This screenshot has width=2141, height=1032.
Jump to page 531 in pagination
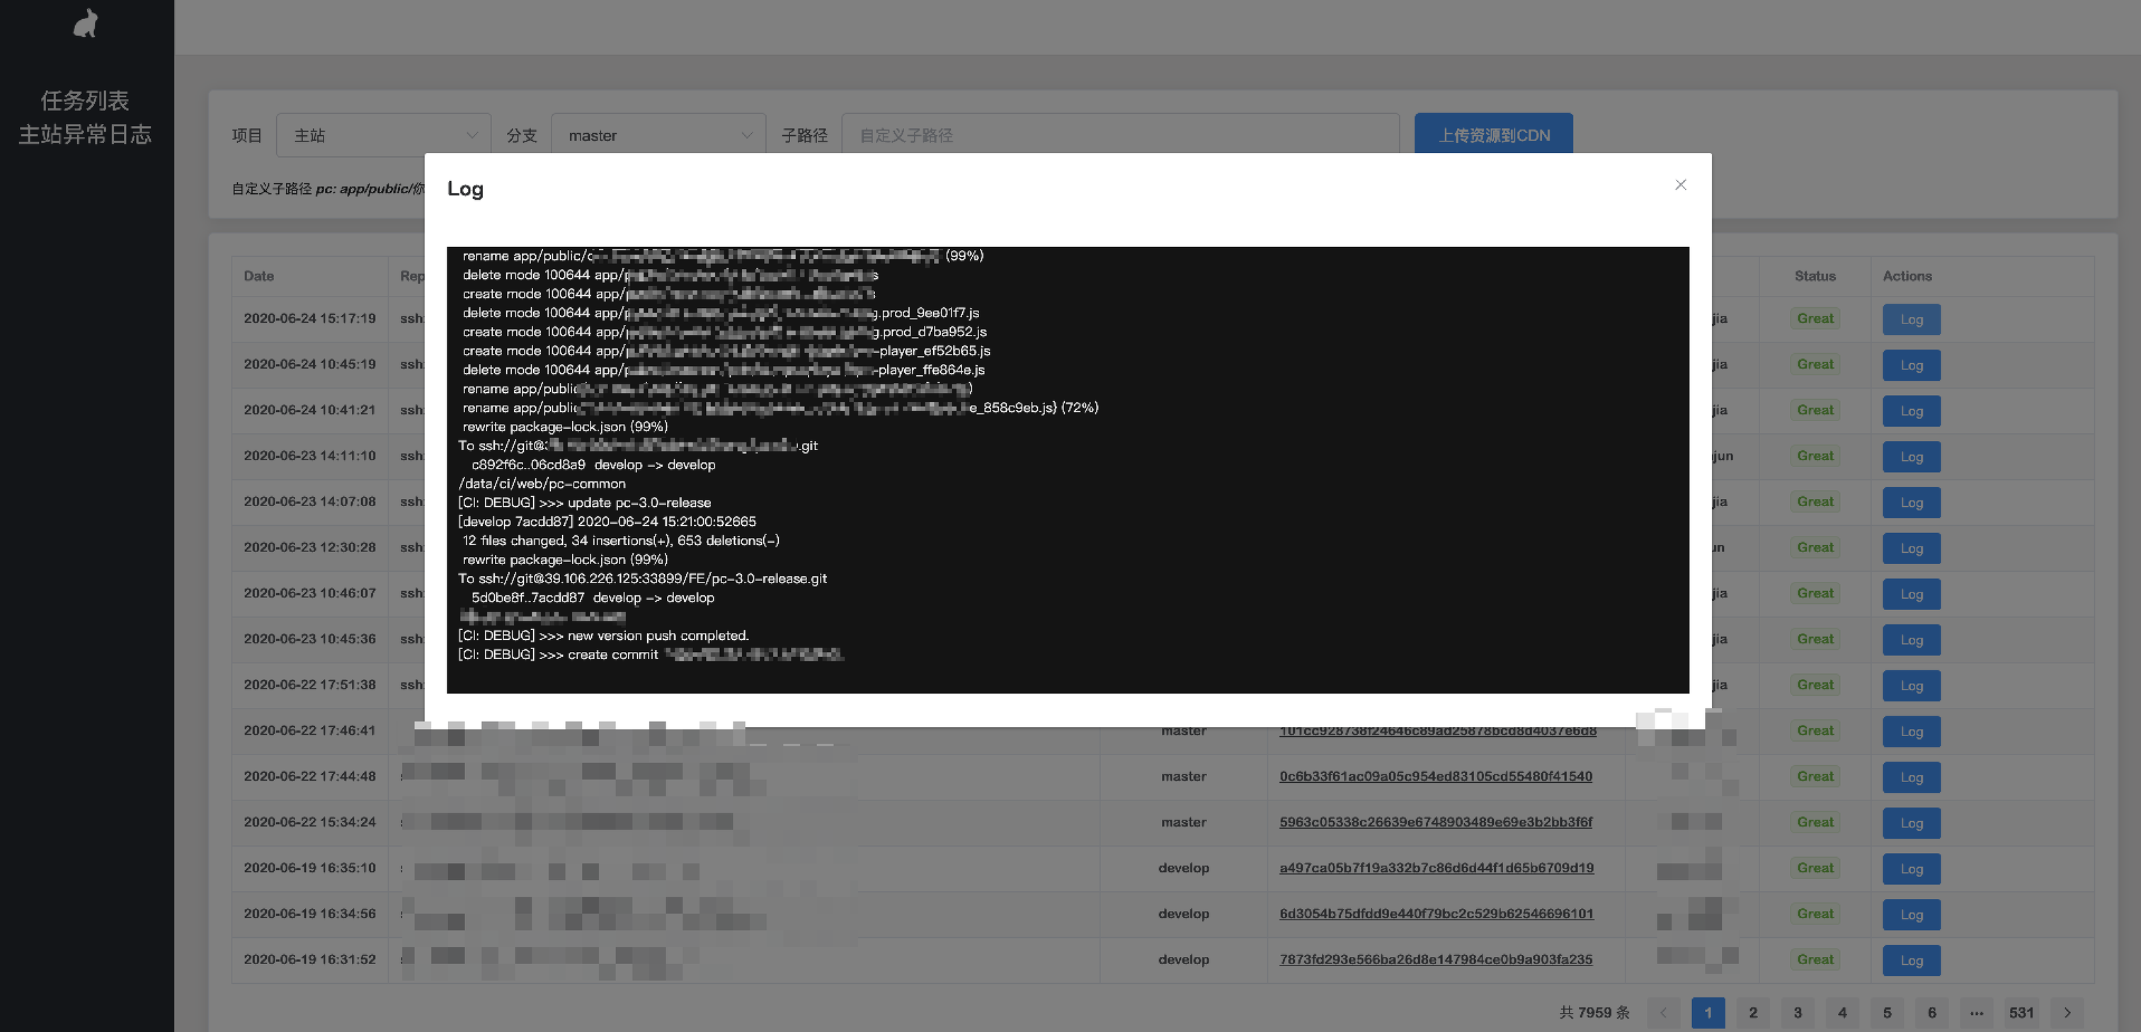point(2022,1012)
